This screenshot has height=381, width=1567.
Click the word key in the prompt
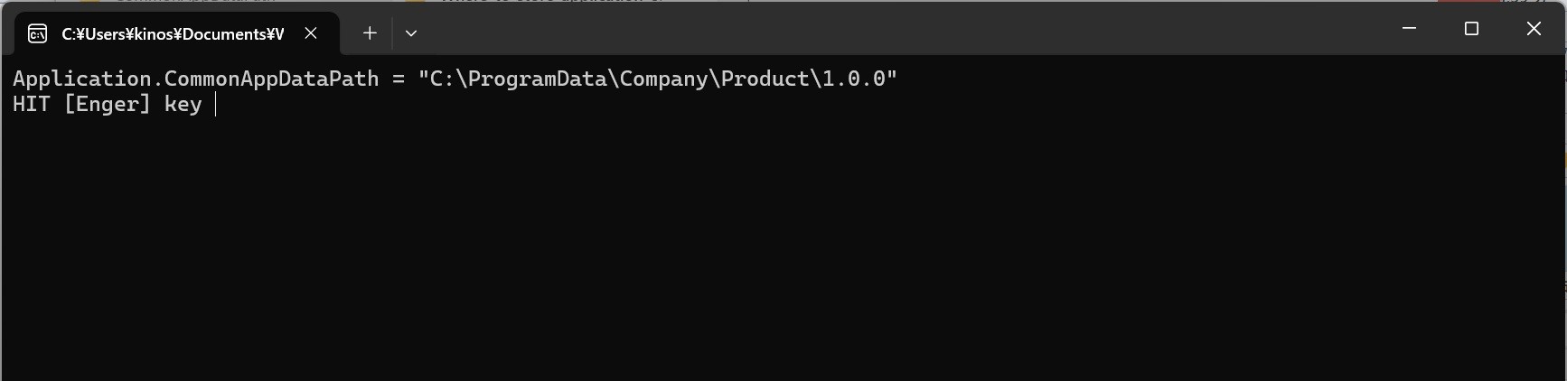pos(183,105)
